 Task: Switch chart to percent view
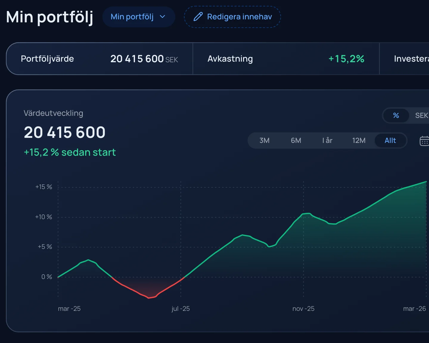pyautogui.click(x=396, y=116)
